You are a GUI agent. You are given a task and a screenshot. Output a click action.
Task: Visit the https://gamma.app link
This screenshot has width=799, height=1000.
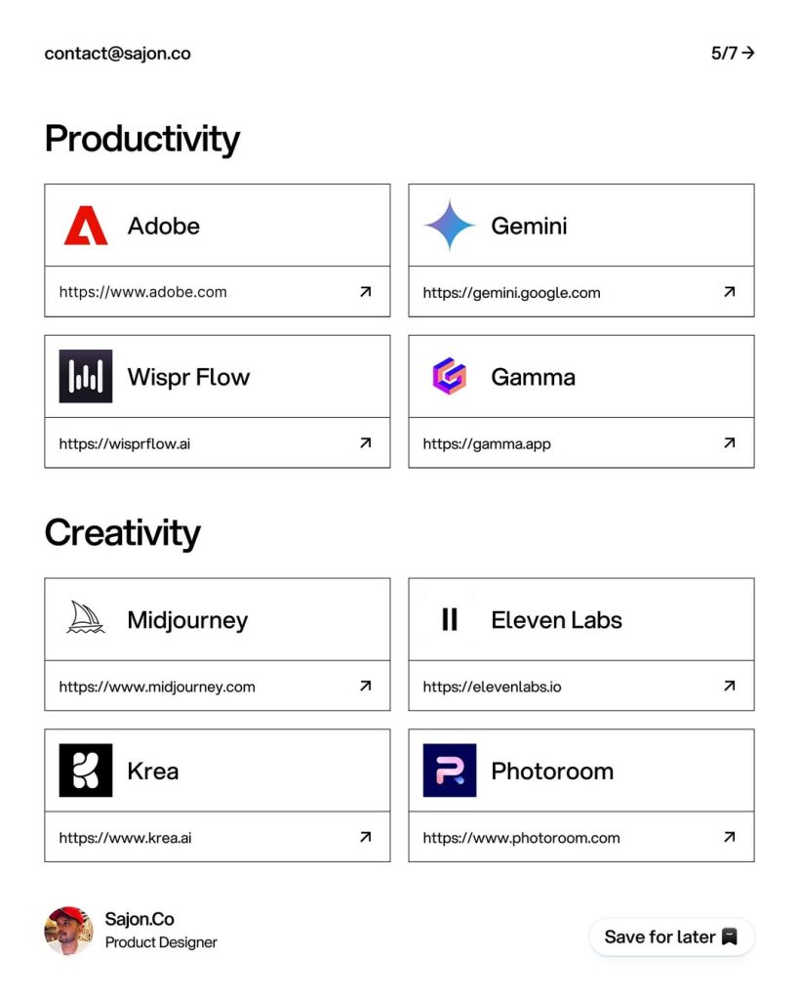tap(487, 443)
